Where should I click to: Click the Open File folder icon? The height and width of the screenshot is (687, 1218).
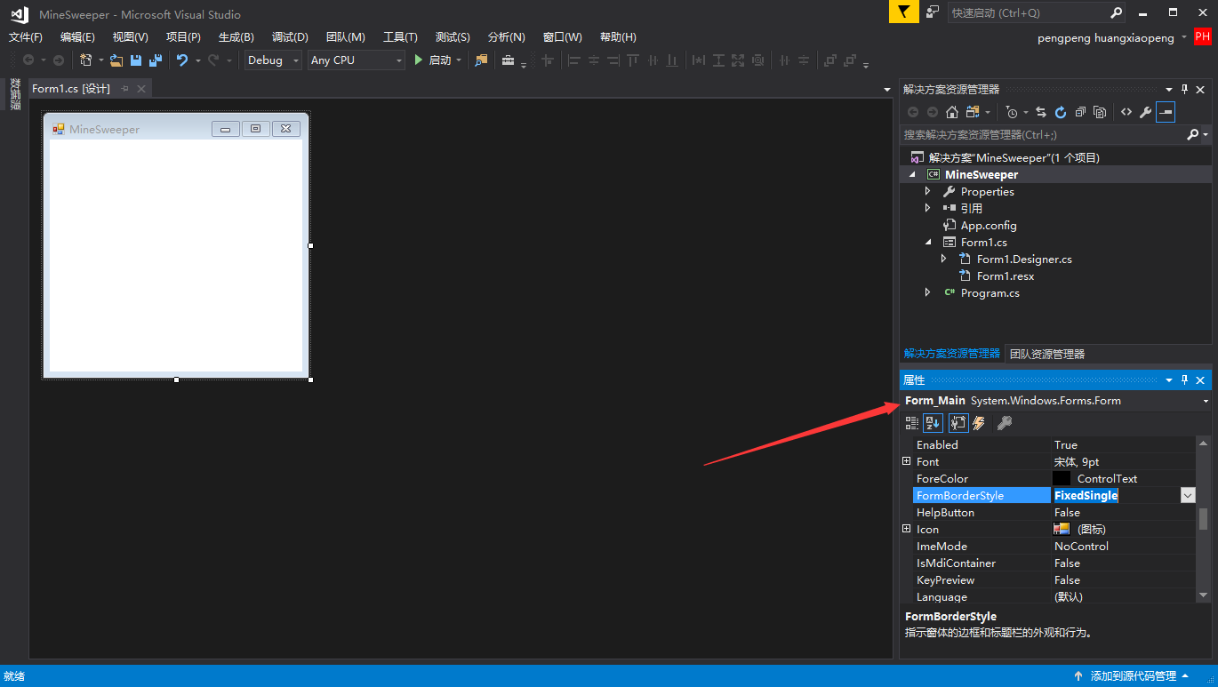coord(116,60)
